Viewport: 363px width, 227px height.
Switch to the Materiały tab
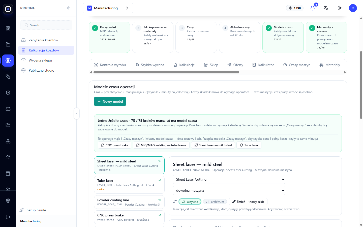pos(330,65)
